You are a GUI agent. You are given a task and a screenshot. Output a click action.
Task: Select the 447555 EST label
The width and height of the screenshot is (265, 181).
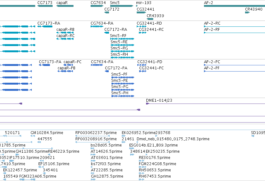(x=45, y=139)
